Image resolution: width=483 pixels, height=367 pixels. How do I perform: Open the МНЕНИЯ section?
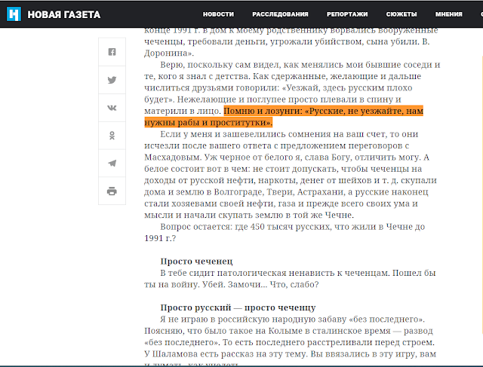click(x=448, y=14)
